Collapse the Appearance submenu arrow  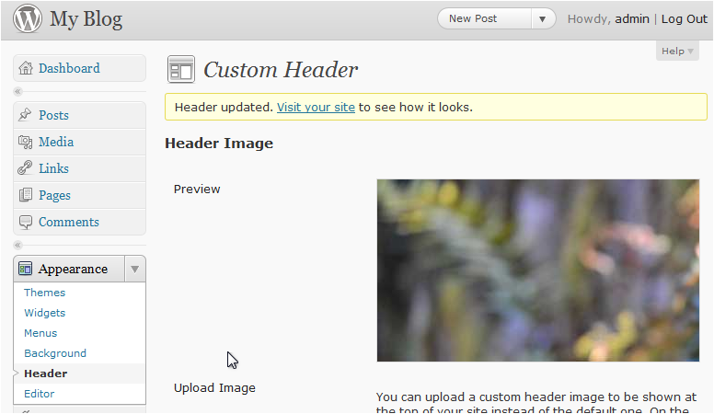click(134, 269)
